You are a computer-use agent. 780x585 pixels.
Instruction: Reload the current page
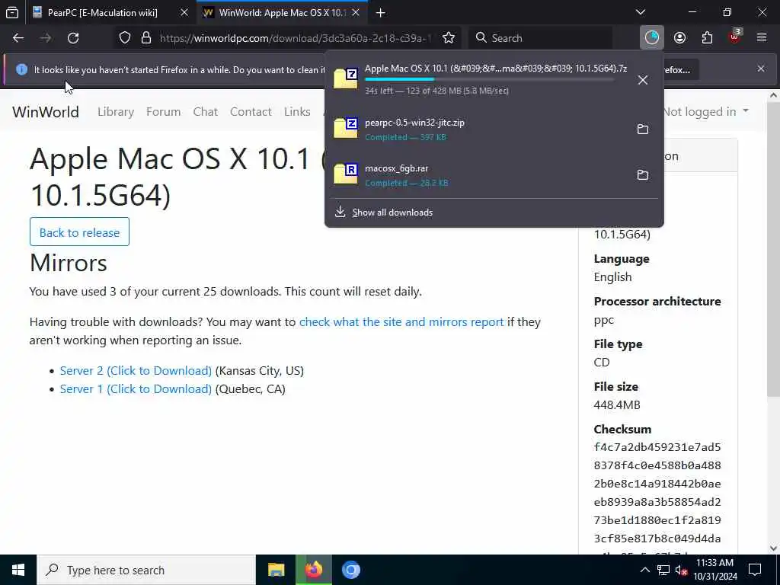(73, 38)
